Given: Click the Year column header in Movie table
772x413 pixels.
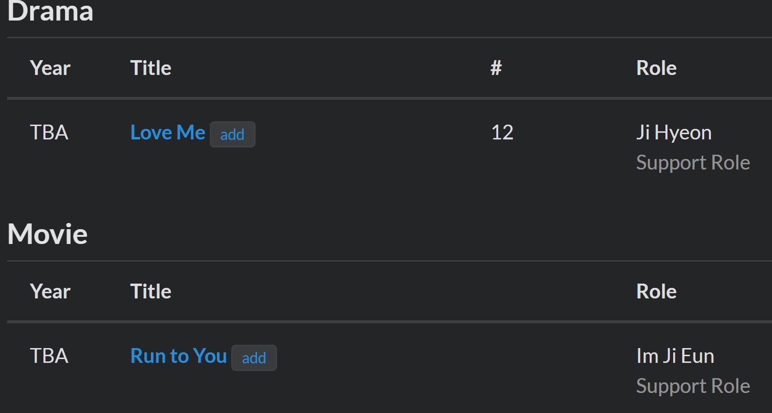Looking at the screenshot, I should 50,291.
